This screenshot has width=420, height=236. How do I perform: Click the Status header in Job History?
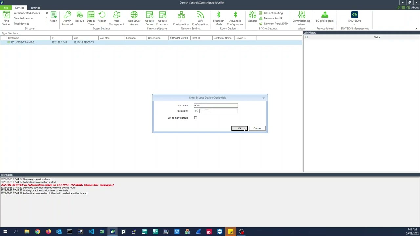pyautogui.click(x=377, y=37)
